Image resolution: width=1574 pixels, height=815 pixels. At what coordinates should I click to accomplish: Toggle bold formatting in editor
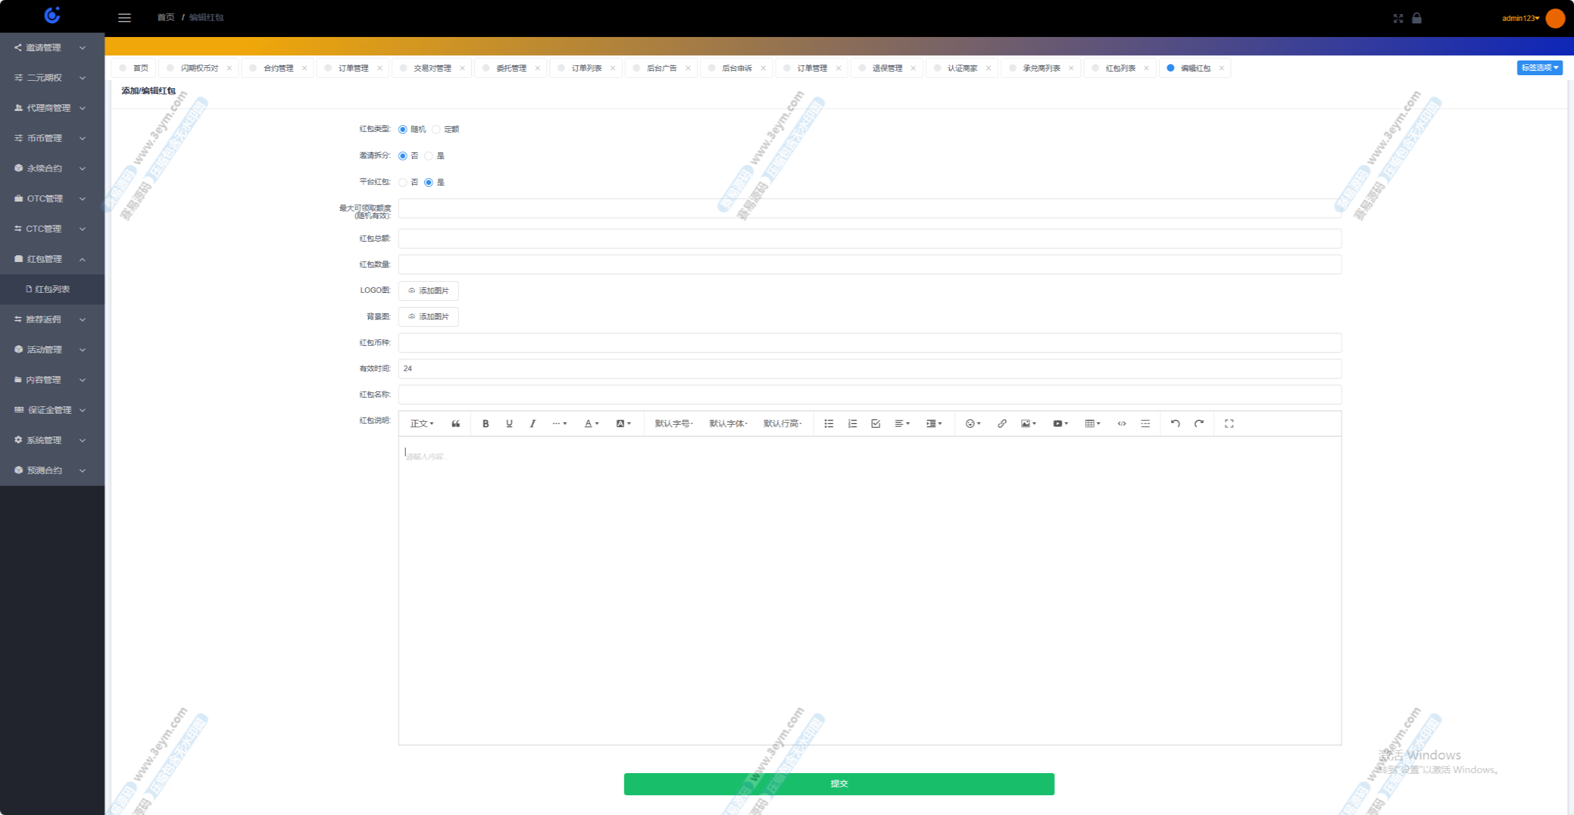click(x=485, y=424)
